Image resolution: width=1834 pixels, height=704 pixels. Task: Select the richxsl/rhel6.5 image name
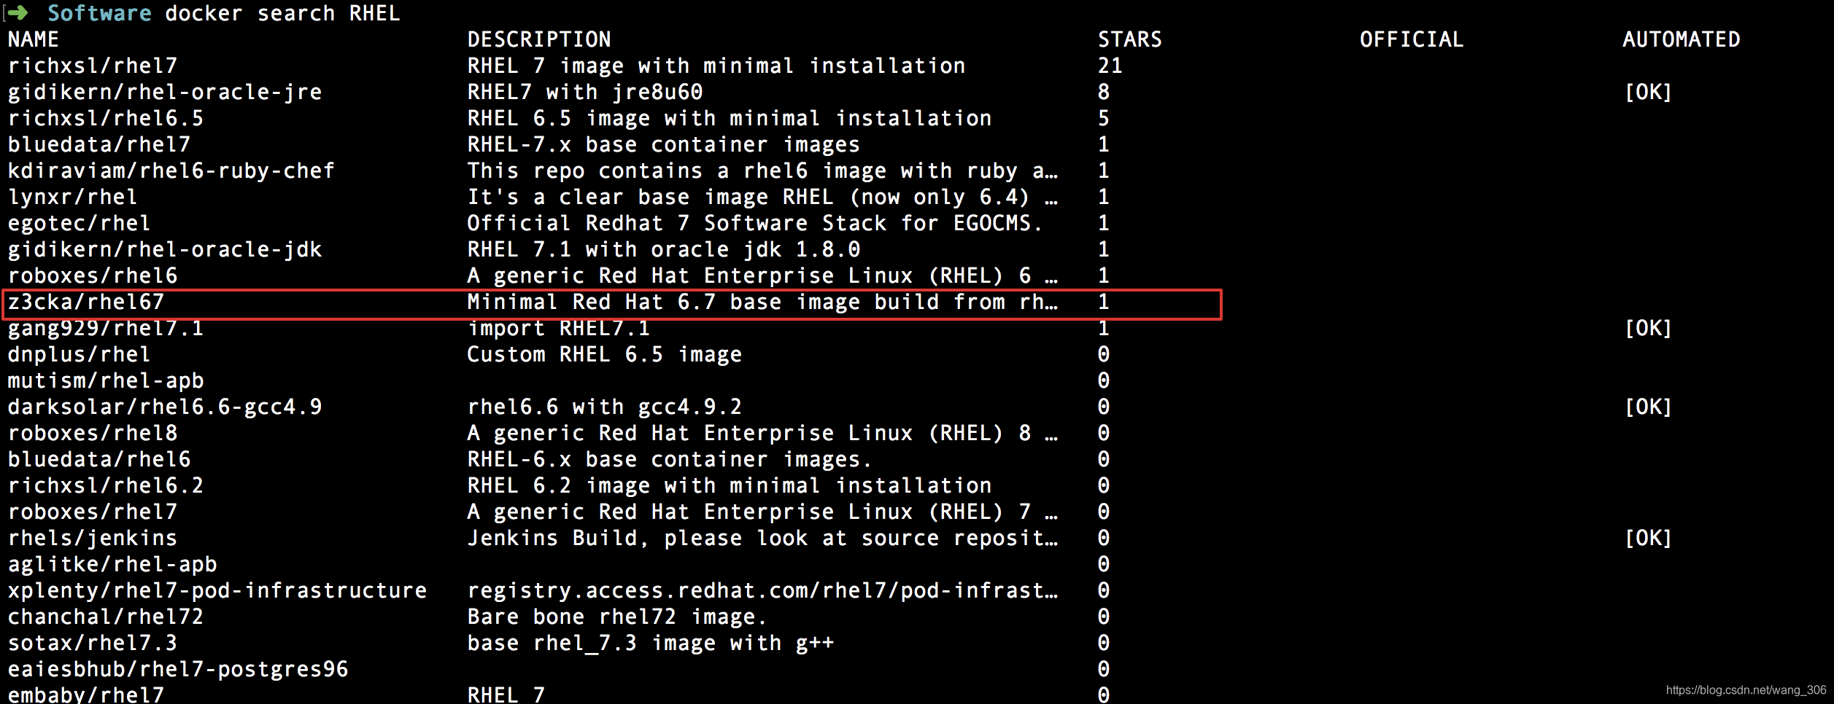(x=106, y=118)
